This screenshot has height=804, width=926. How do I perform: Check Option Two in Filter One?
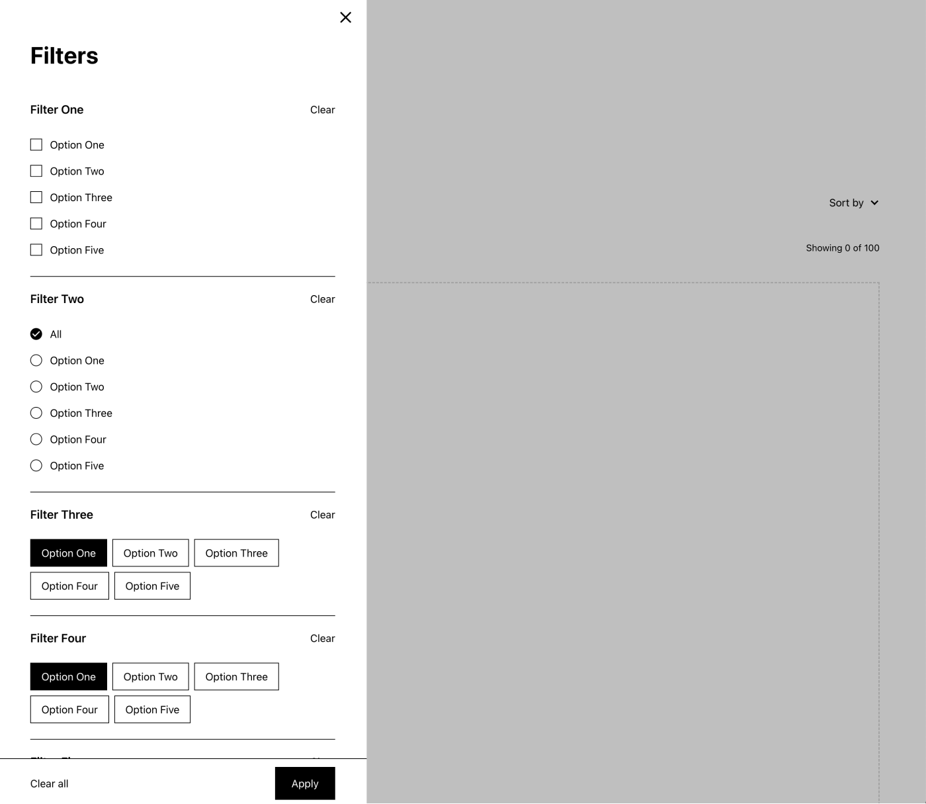[36, 171]
